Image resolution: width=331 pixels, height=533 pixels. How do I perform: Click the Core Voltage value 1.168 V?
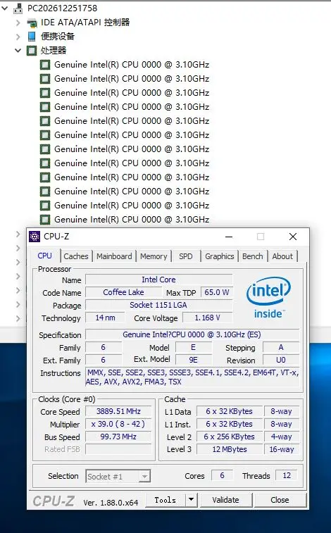(207, 318)
